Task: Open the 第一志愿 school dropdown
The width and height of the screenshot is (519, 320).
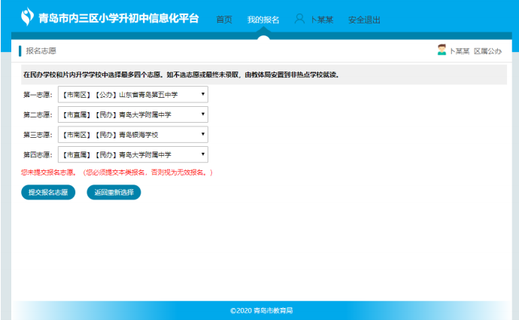Action: click(x=133, y=94)
